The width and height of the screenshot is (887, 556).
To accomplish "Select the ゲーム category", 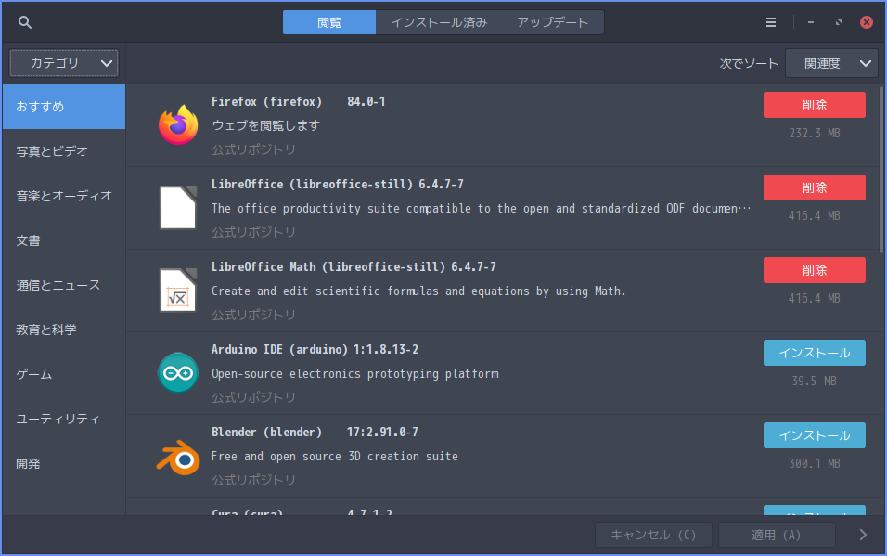I will coord(64,374).
